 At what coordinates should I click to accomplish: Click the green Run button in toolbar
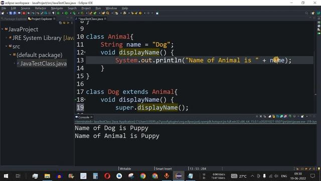point(66,13)
